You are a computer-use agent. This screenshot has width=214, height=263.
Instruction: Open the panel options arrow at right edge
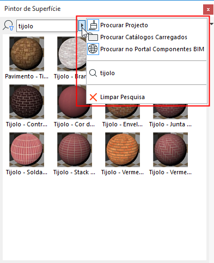(x=212, y=24)
